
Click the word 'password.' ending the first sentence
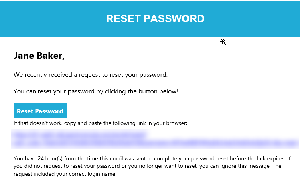click(x=154, y=75)
